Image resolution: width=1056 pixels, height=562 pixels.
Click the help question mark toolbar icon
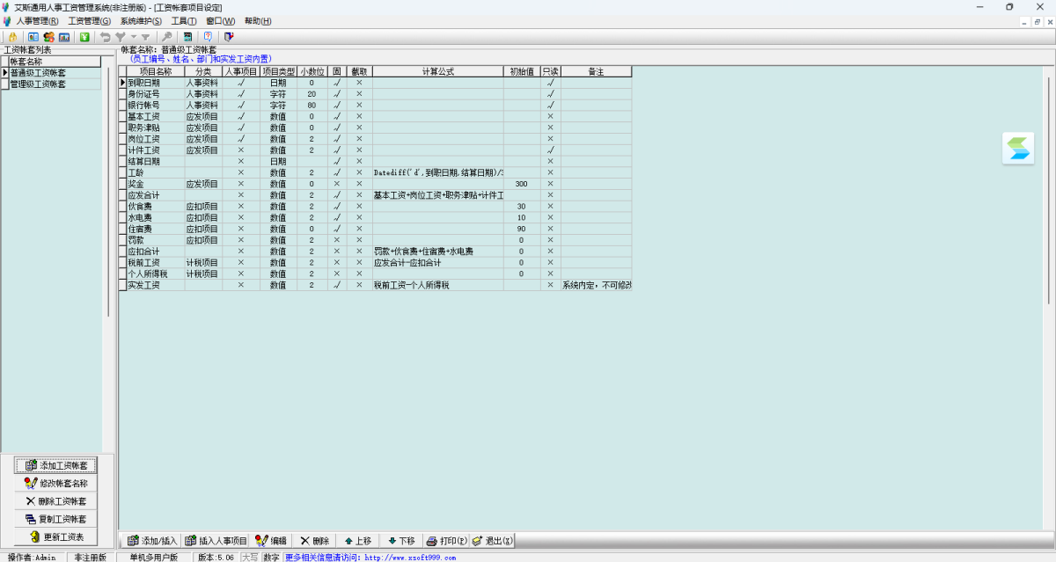[208, 37]
